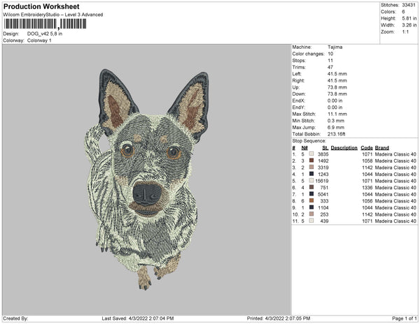Click 'Madeira Classic 40' in stop 11
420x324 pixels.
click(395, 221)
